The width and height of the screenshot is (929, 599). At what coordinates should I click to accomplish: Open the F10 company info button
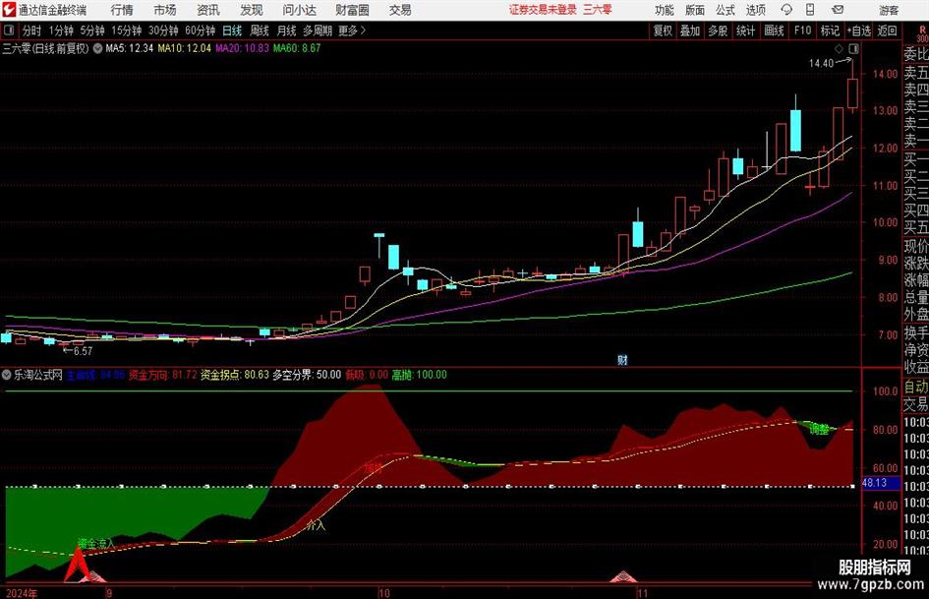pyautogui.click(x=803, y=30)
